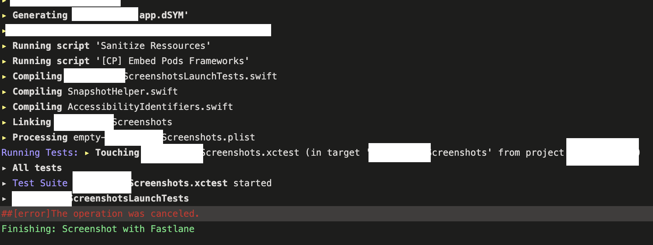Click the arrow beside the Linking Screenshots line
The width and height of the screenshot is (653, 245).
pos(4,122)
